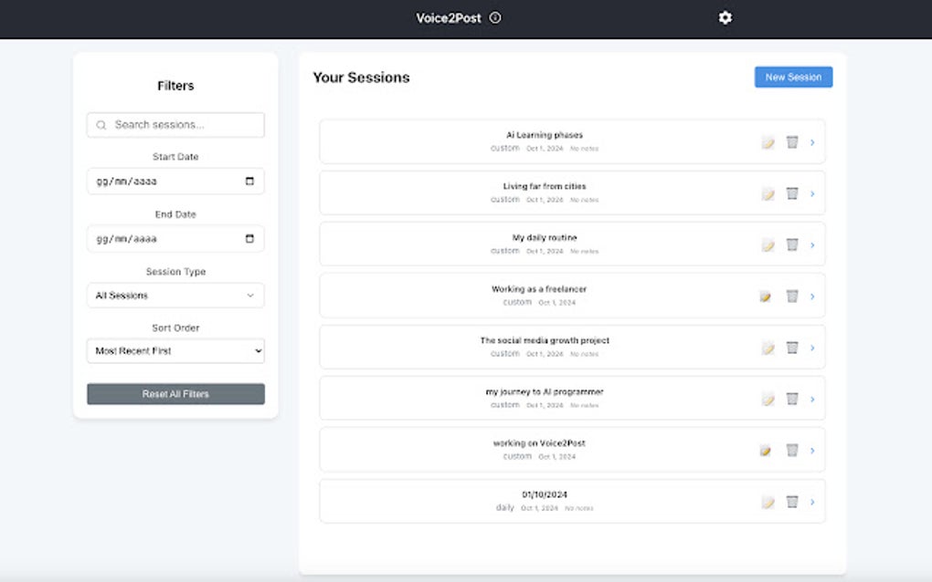Click Reset All Filters button

[175, 394]
